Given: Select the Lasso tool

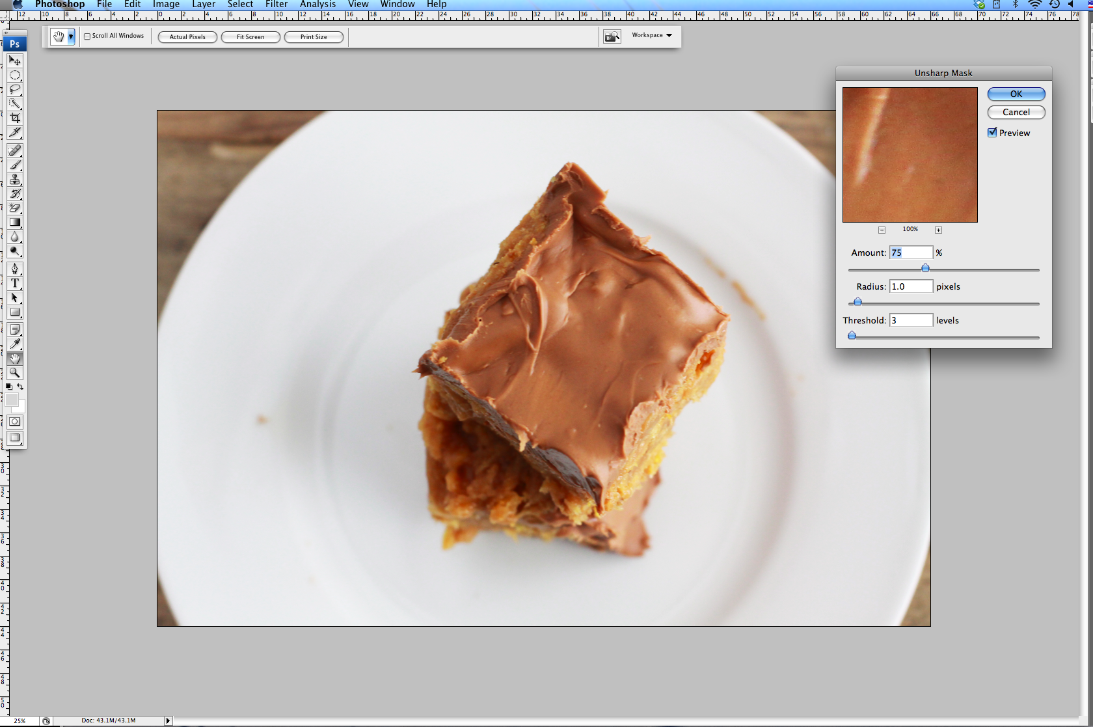Looking at the screenshot, I should pyautogui.click(x=15, y=89).
